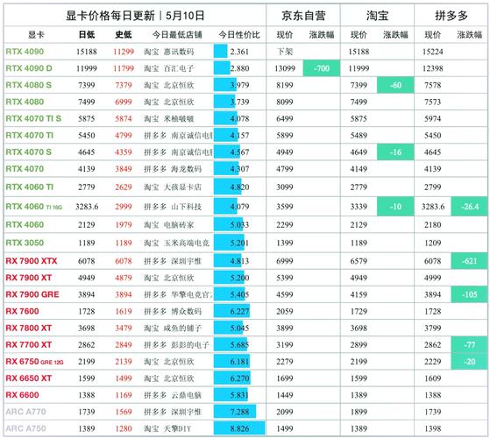The height and width of the screenshot is (438, 490).
Task: Click the green -700 price change cell
Action: tap(322, 68)
